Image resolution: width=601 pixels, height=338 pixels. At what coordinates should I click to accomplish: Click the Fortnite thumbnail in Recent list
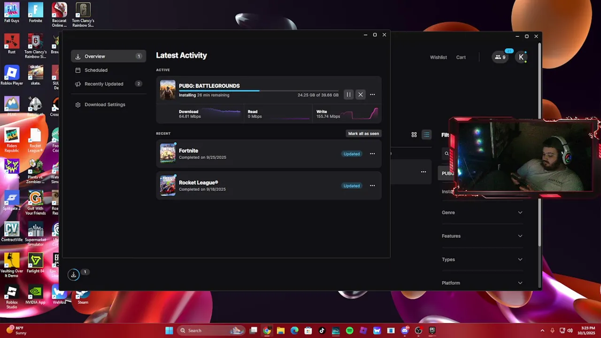tap(168, 154)
